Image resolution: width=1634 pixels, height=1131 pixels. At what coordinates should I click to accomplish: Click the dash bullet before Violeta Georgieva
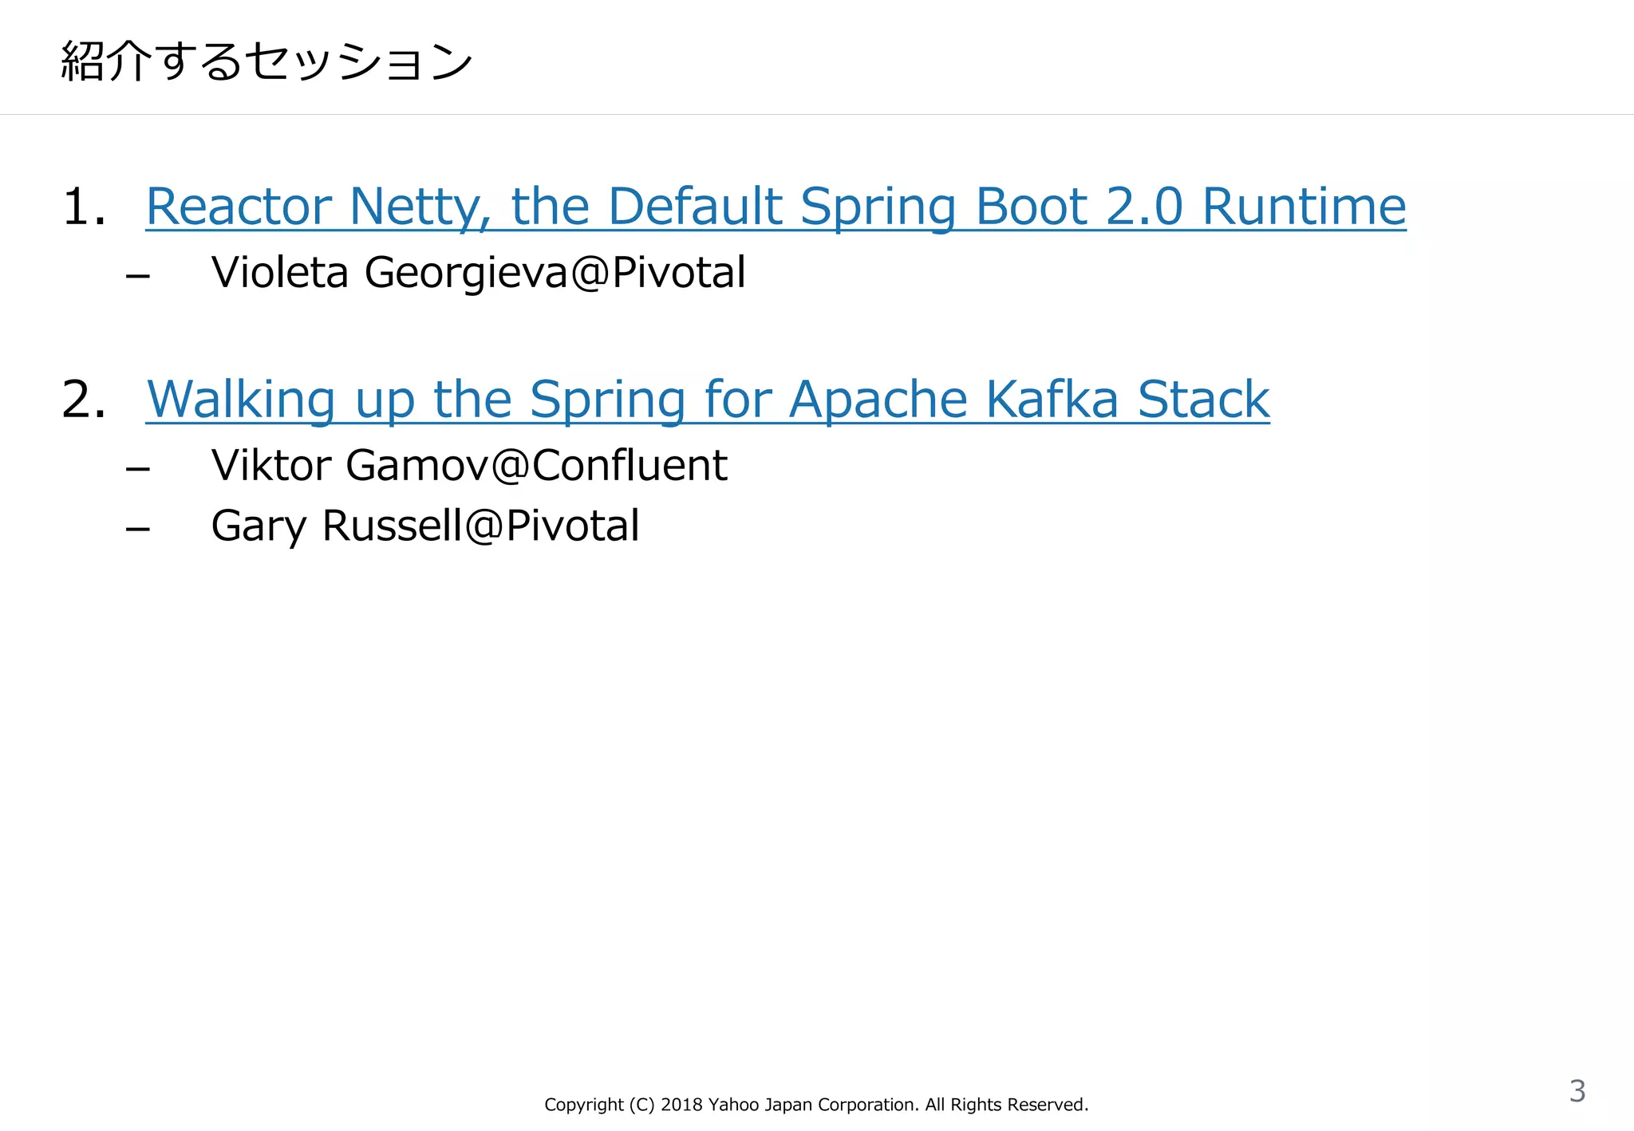[138, 276]
